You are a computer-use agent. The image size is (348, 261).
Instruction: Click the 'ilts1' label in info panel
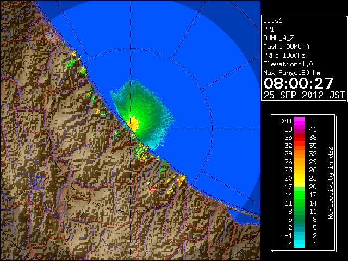(x=273, y=21)
